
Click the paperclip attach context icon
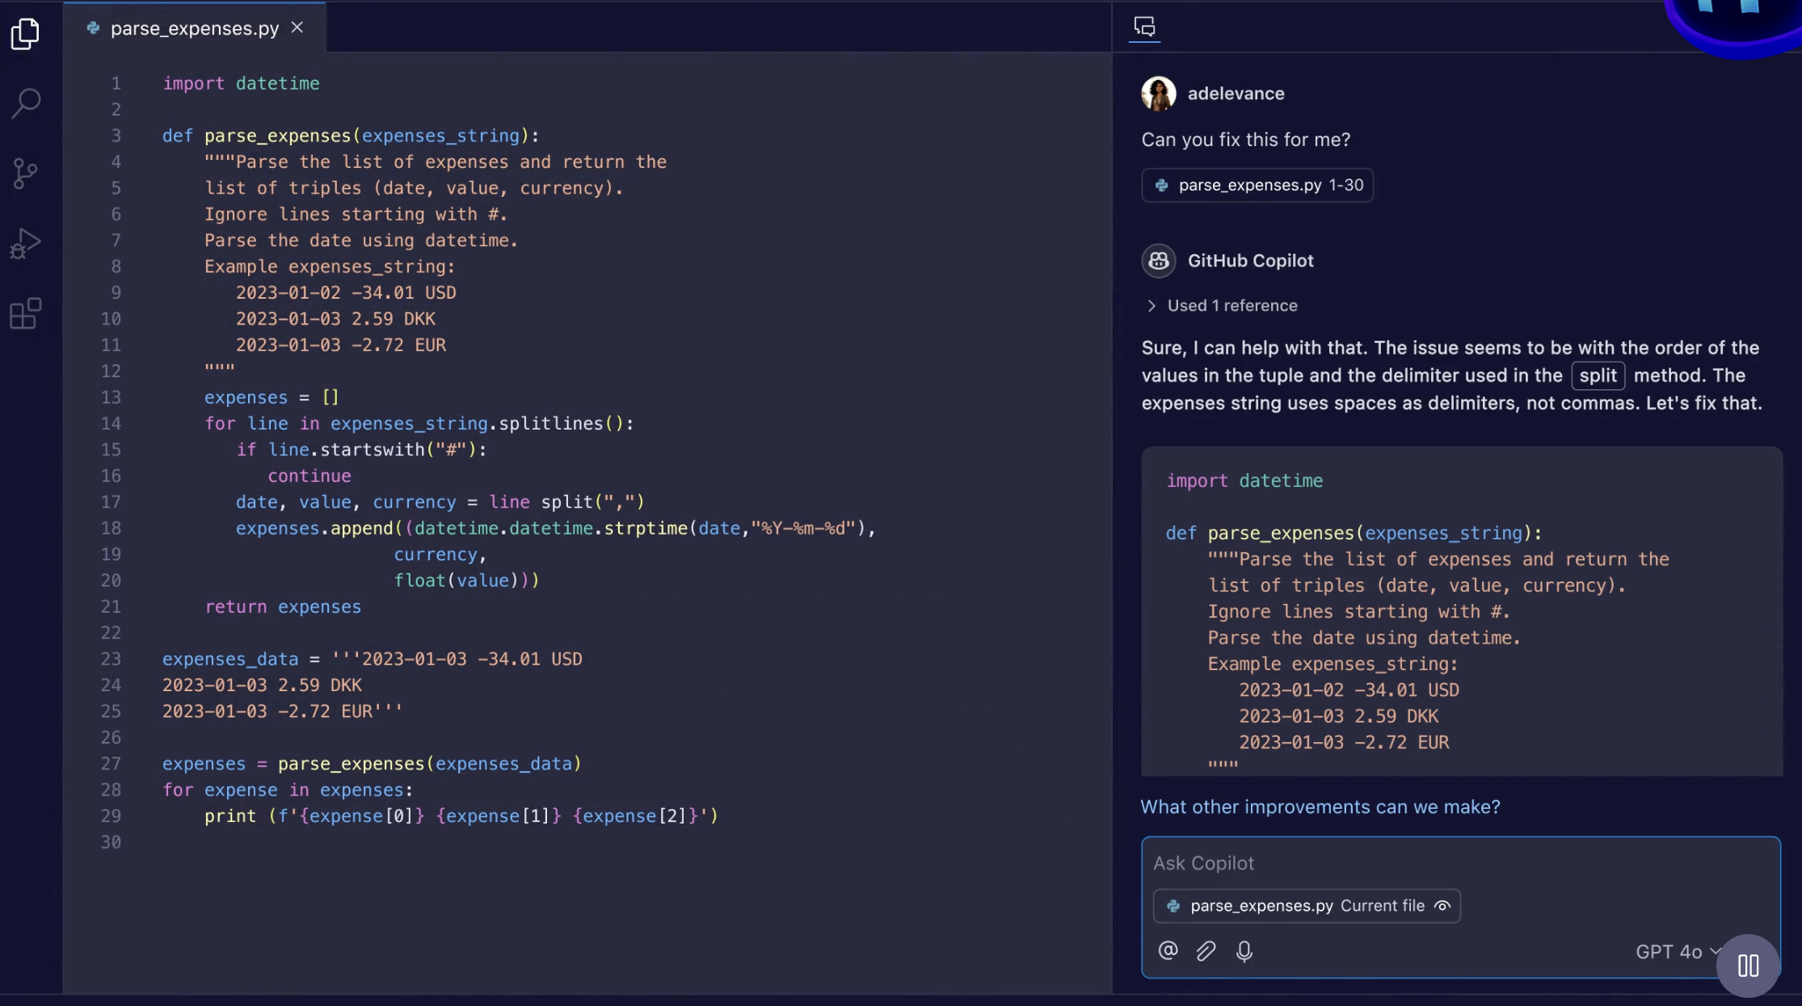pyautogui.click(x=1206, y=951)
